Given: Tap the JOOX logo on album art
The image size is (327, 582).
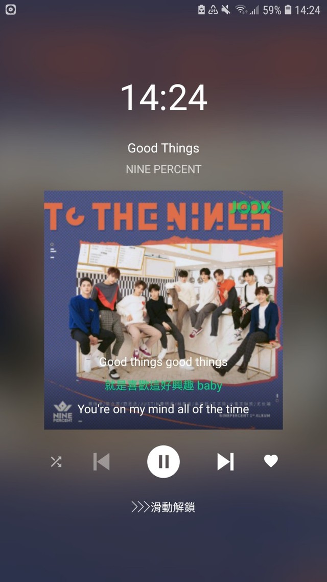Looking at the screenshot, I should click(250, 207).
